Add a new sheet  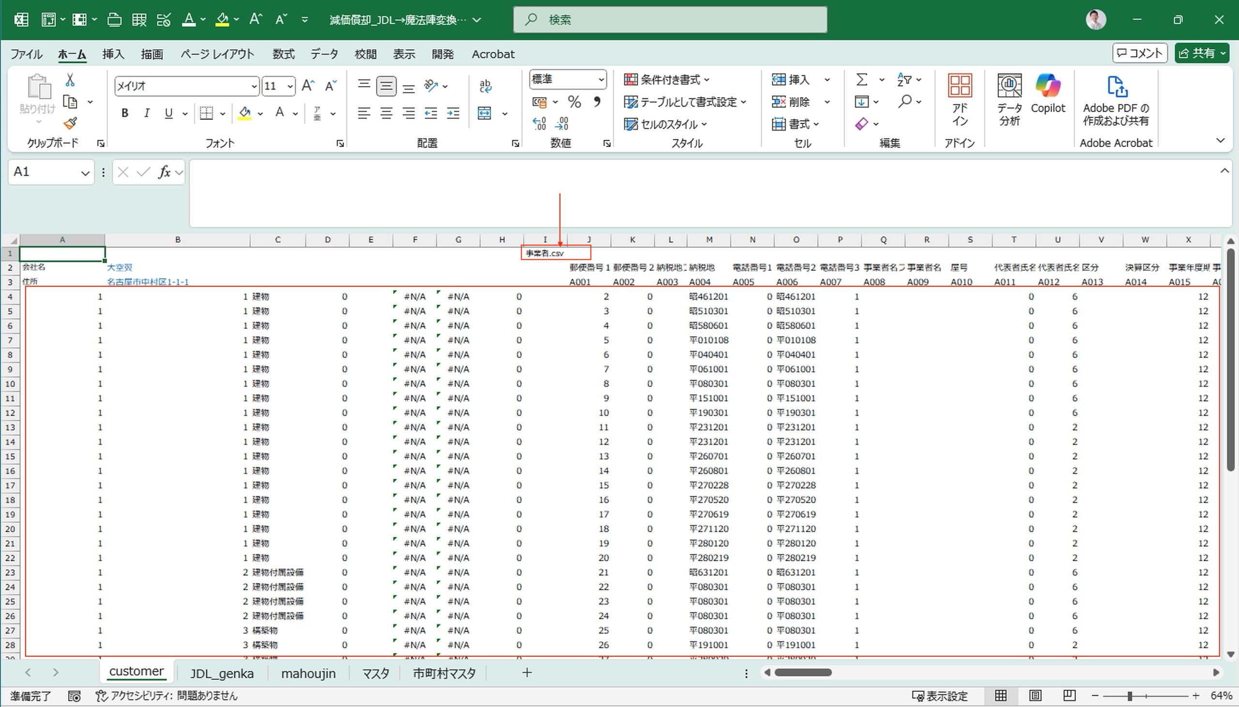(x=527, y=673)
